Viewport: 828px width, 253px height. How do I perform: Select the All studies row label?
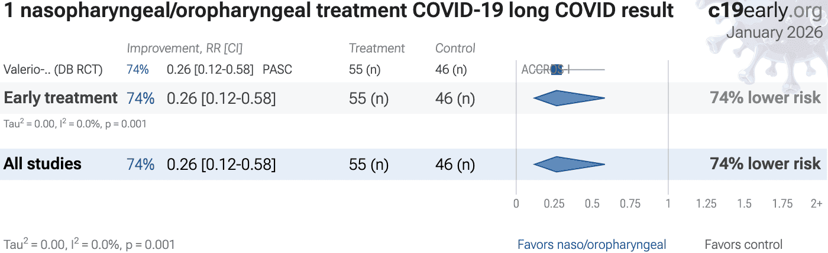point(43,164)
